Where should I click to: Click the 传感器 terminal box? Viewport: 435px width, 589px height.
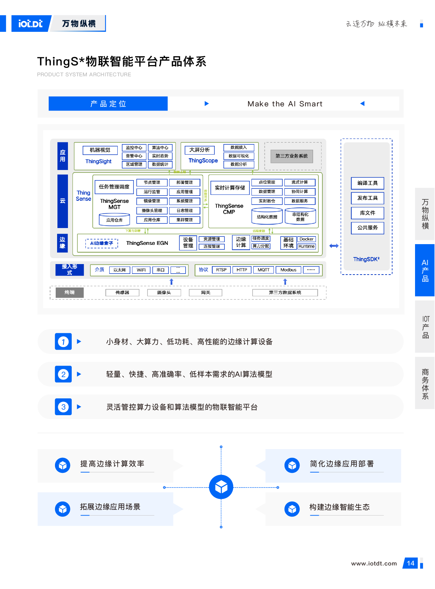(x=123, y=293)
